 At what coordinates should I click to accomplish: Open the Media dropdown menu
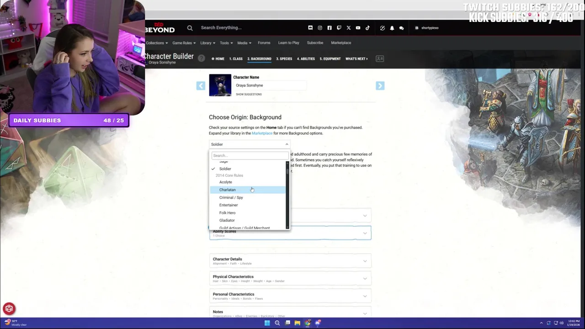point(244,43)
